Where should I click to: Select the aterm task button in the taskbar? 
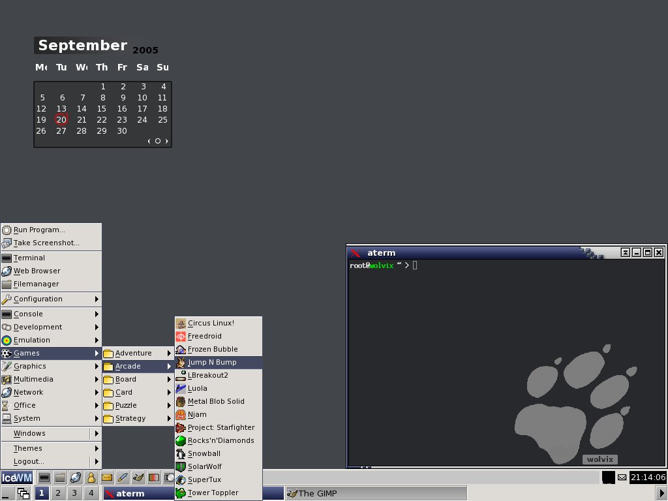tap(138, 493)
